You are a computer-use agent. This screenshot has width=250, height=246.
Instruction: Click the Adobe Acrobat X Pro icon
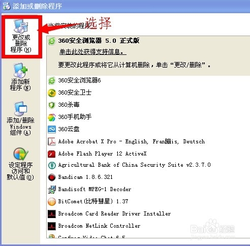[x=52, y=142]
